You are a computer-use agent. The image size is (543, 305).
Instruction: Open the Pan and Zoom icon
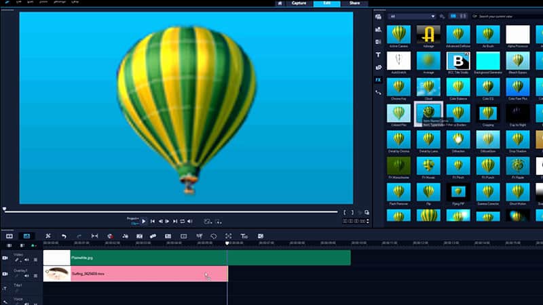click(229, 236)
